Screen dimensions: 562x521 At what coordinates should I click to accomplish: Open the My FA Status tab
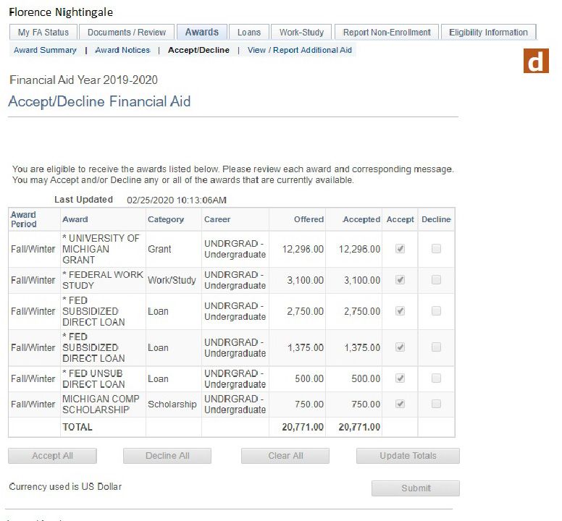point(43,33)
